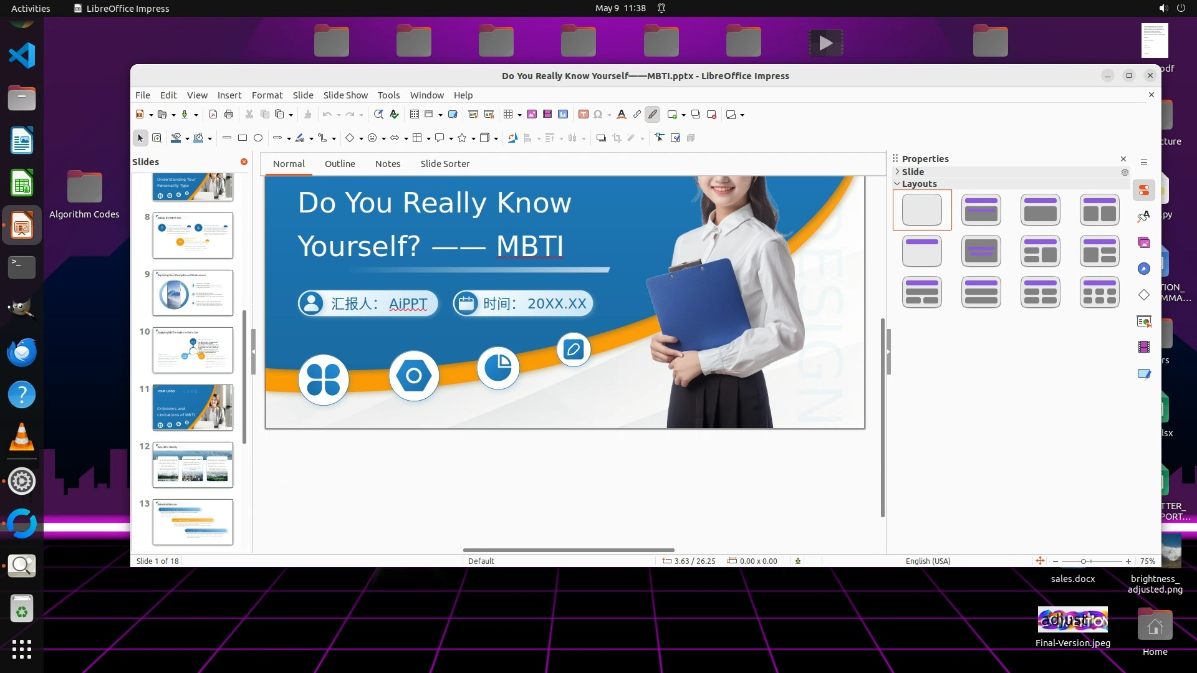1197x673 pixels.
Task: Adjust the zoom slider in status bar
Action: pyautogui.click(x=1084, y=561)
